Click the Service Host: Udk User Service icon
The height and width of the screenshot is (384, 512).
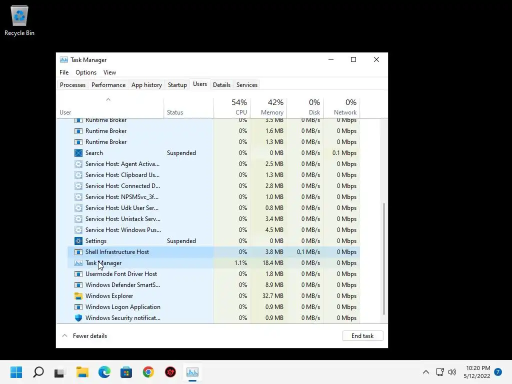coord(78,208)
